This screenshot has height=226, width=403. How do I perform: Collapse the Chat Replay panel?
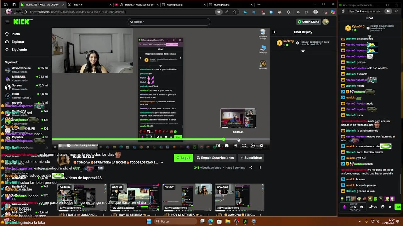[274, 32]
